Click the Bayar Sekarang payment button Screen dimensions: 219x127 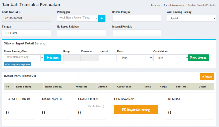pyautogui.click(x=136, y=110)
